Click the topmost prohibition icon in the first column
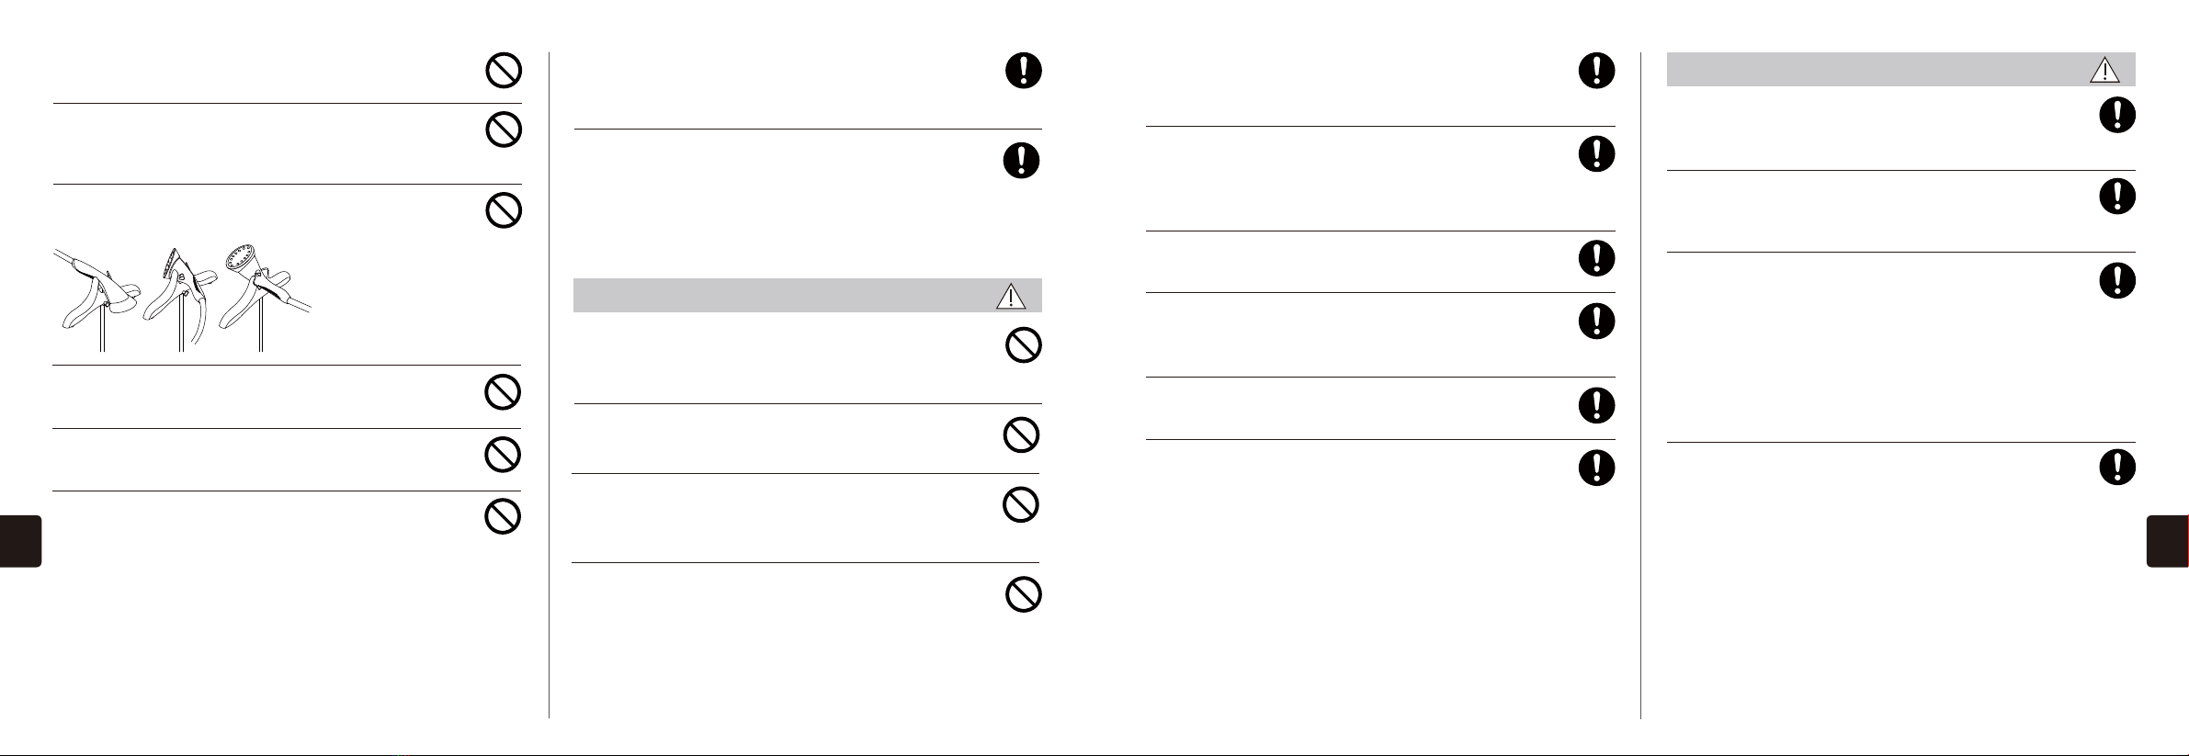 (x=504, y=70)
